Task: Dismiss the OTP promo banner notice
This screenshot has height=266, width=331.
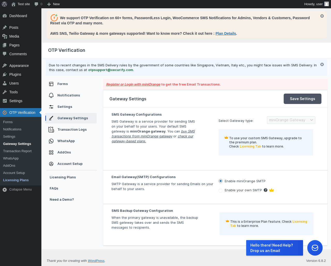Action: click(322, 16)
